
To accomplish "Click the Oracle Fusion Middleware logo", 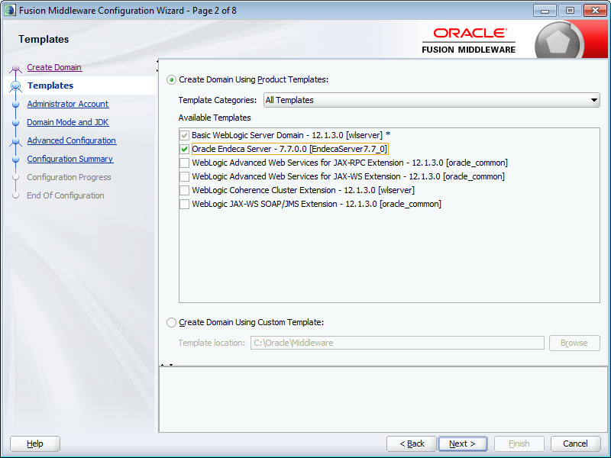I will pyautogui.click(x=469, y=40).
